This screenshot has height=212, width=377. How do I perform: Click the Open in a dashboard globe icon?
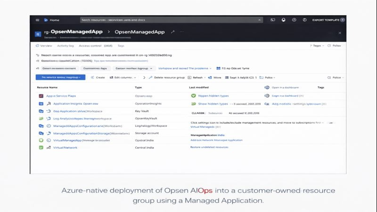click(267, 87)
